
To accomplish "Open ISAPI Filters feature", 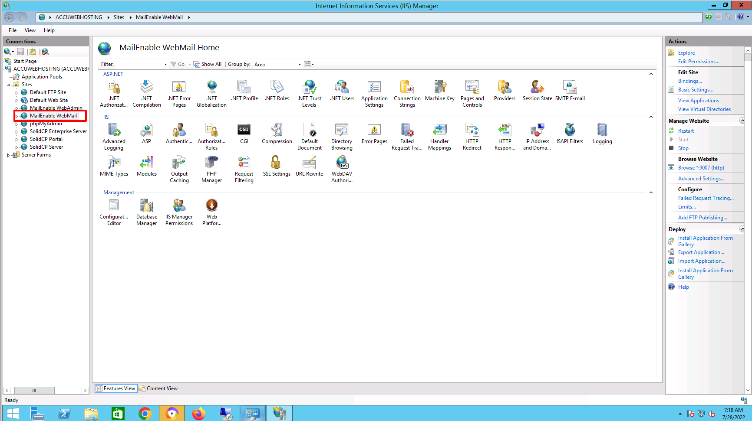I will coord(570,134).
